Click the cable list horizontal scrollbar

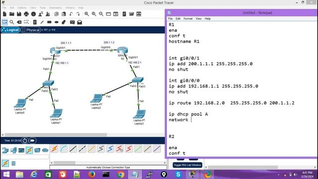[65, 163]
